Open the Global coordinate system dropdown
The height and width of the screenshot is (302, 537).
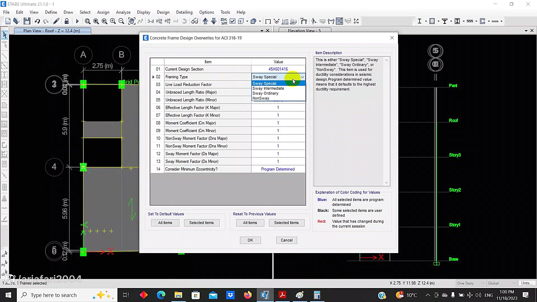point(501,283)
